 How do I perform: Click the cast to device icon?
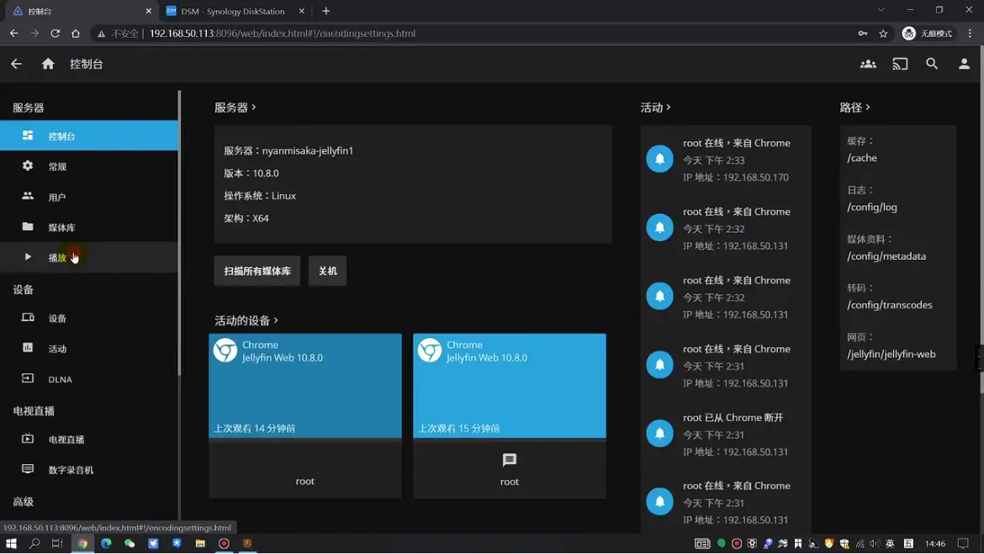click(900, 64)
